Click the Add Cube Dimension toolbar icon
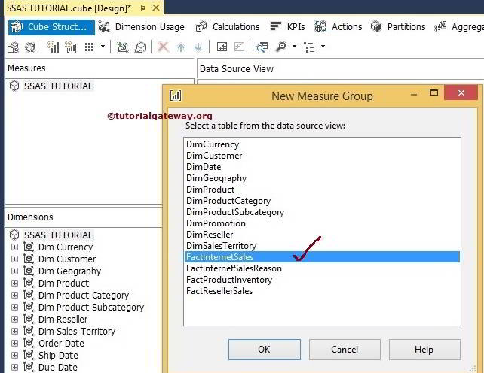The height and width of the screenshot is (373, 484). click(x=123, y=47)
